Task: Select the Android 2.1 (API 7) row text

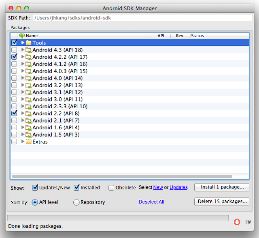Action: (x=56, y=120)
